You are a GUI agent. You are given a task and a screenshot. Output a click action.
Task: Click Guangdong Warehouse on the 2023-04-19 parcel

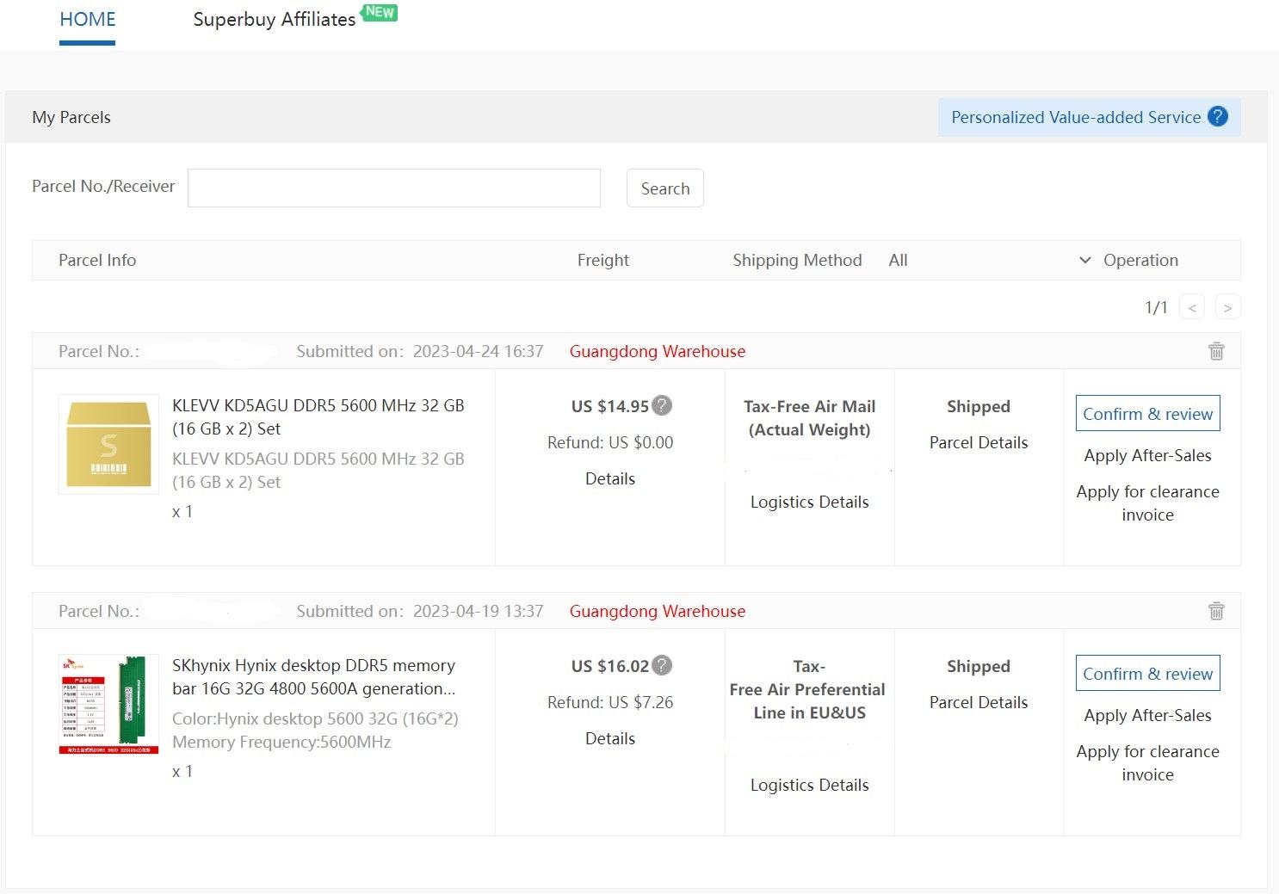tap(658, 611)
